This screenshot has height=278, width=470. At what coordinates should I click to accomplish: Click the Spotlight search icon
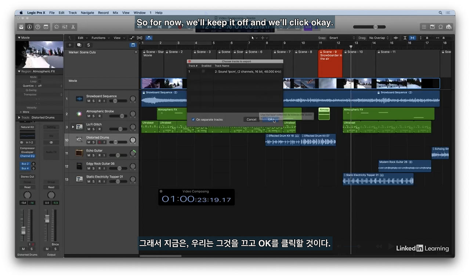[440, 13]
